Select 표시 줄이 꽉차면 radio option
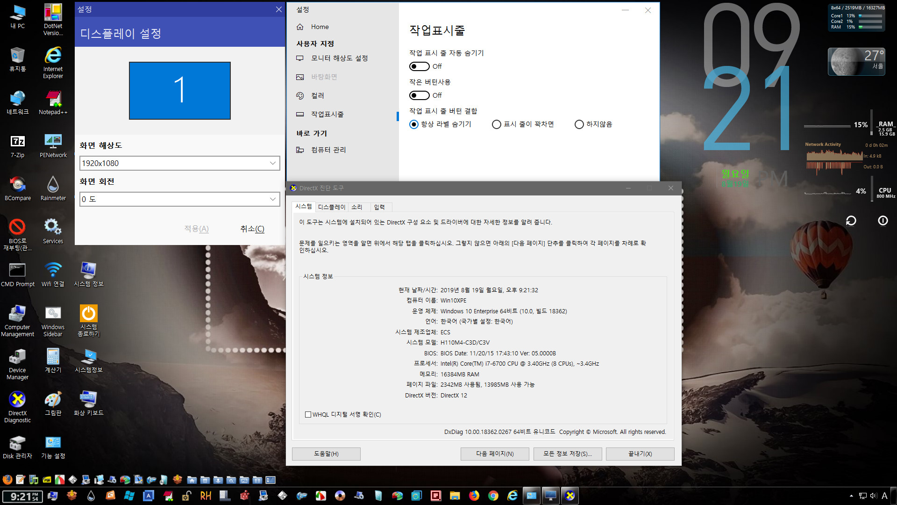Image resolution: width=897 pixels, height=505 pixels. pyautogui.click(x=497, y=124)
